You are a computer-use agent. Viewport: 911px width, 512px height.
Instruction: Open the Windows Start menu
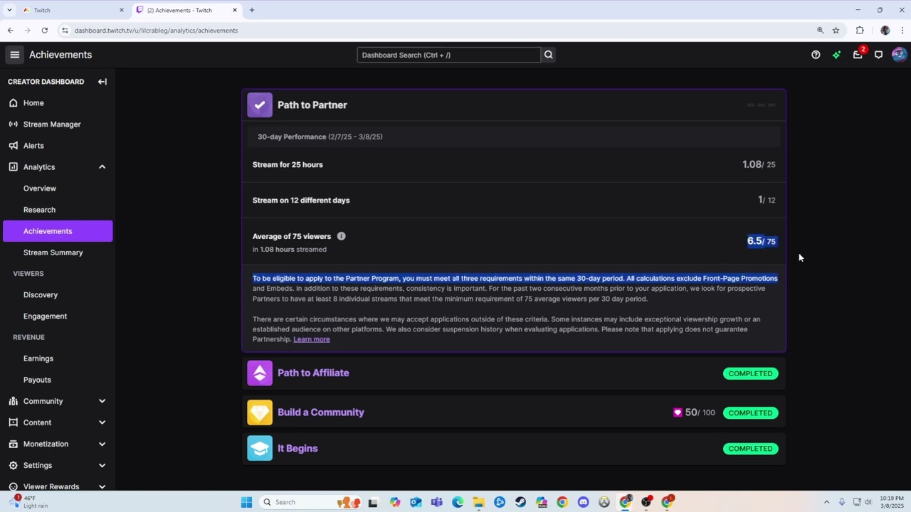point(246,502)
